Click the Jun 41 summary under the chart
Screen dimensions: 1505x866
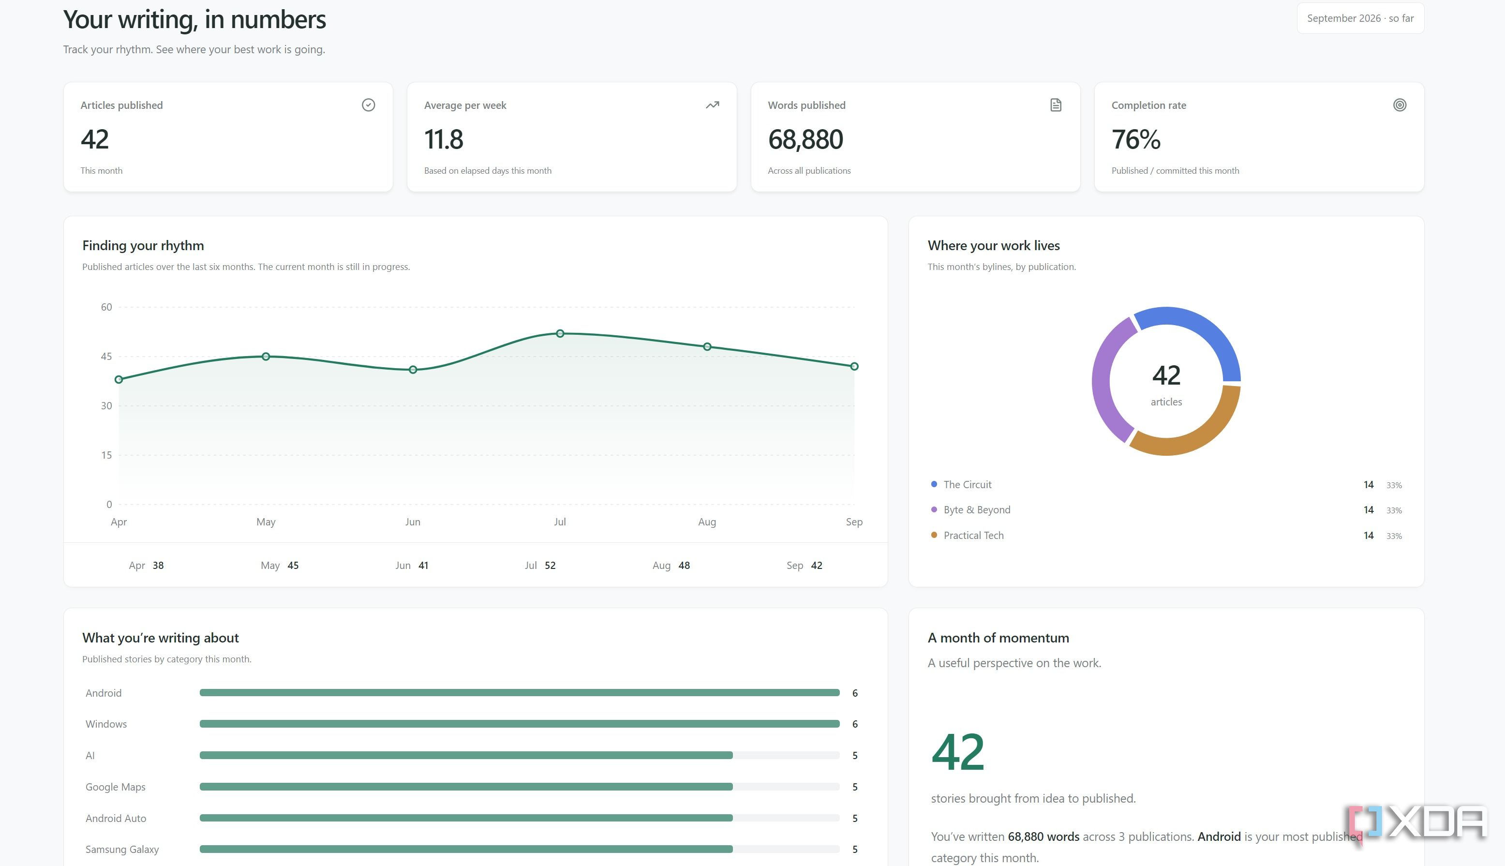[412, 566]
